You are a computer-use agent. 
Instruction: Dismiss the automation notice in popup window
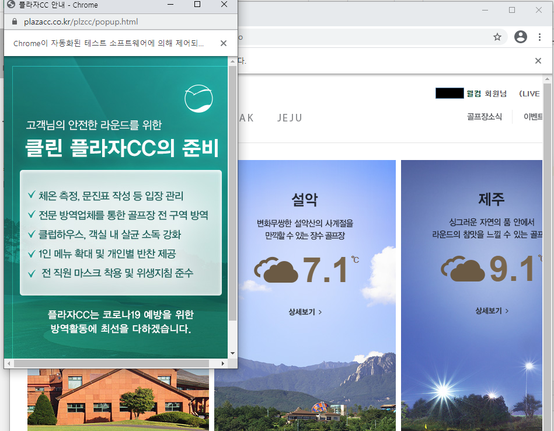[x=224, y=43]
